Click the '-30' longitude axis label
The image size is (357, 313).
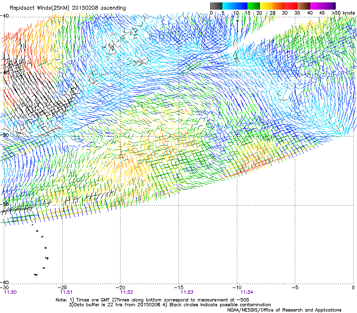4,287
